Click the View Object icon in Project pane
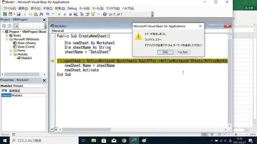The width and height of the screenshot is (257, 144). click(x=9, y=26)
